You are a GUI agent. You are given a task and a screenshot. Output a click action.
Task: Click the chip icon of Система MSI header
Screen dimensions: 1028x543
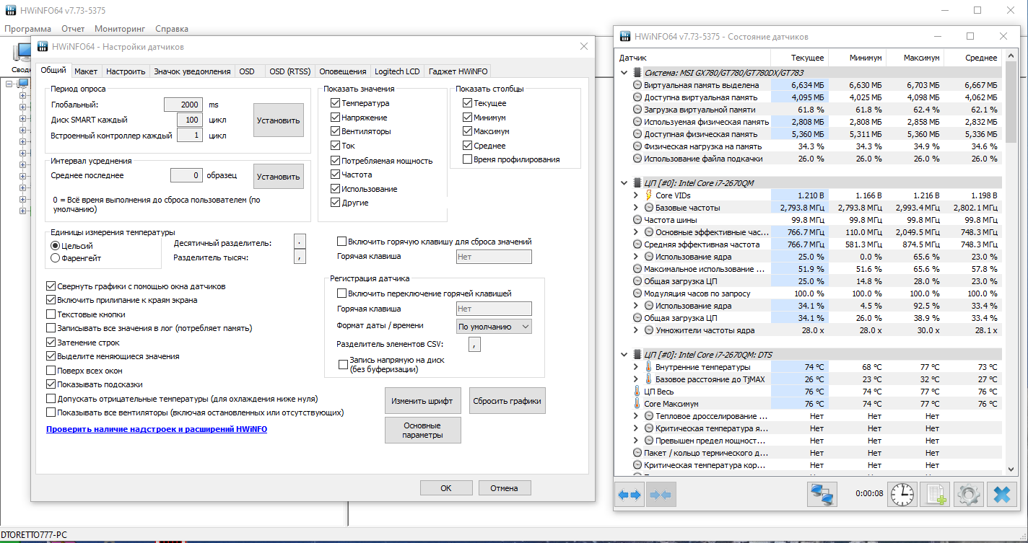click(637, 73)
